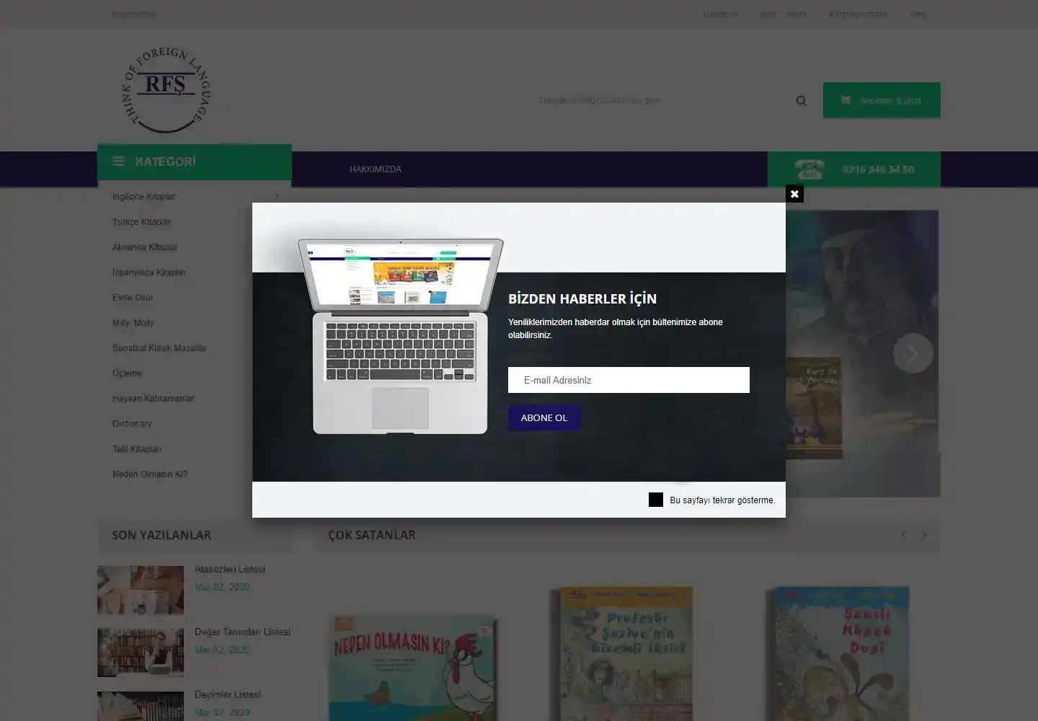Open the İstek Listem wishlist link

(x=783, y=14)
